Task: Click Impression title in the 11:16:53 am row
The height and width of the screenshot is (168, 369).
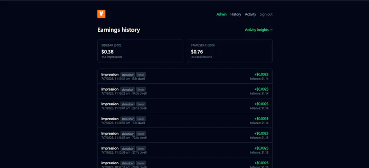Action: click(x=110, y=133)
